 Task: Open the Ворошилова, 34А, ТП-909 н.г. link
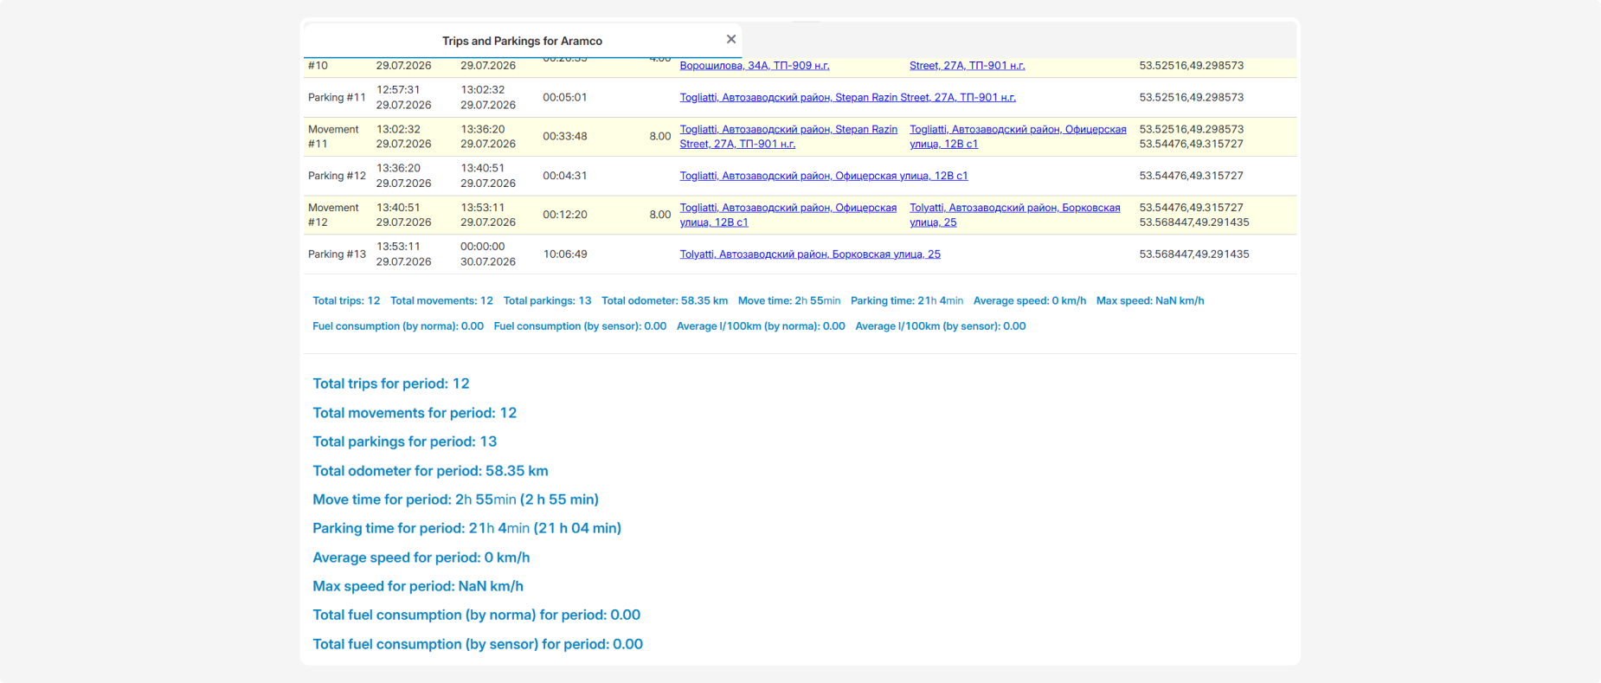(x=755, y=65)
